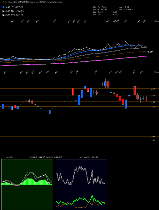Click the 481 price level label
159x210 pixels.
point(153,102)
